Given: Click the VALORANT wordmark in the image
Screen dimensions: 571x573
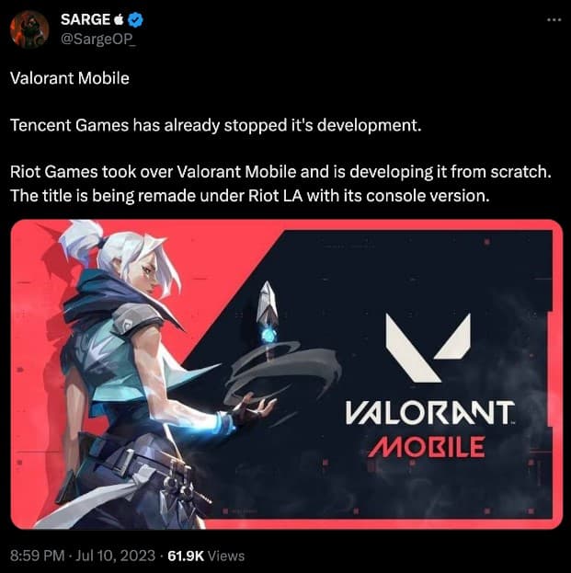Looking at the screenshot, I should [430, 413].
